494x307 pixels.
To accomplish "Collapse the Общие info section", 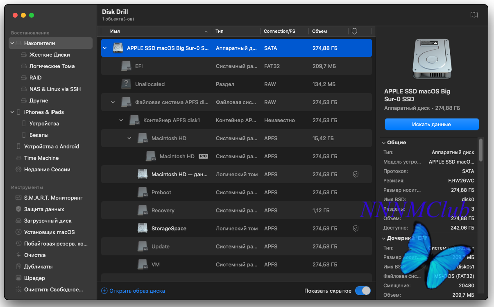I will click(384, 143).
